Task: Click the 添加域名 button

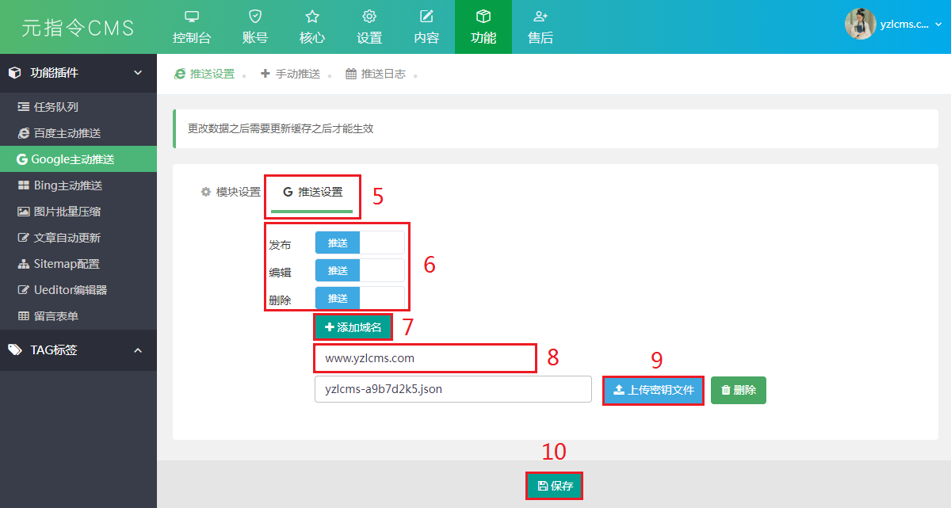Action: point(353,327)
